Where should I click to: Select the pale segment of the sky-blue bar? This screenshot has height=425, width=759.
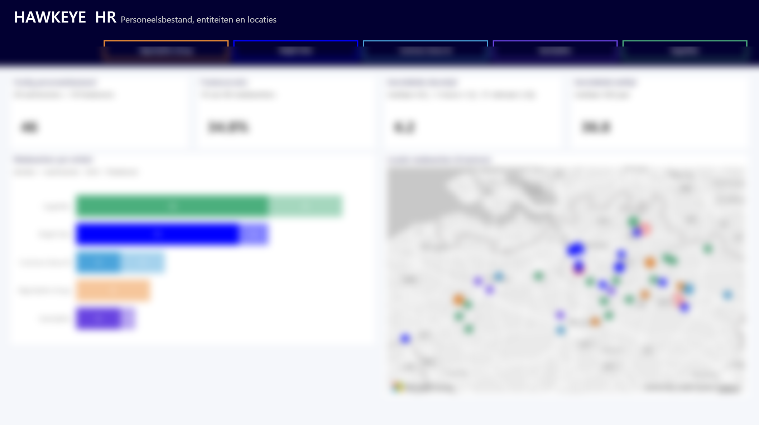[143, 262]
